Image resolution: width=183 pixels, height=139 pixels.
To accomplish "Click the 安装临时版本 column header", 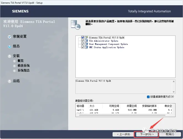I will tap(149, 106).
